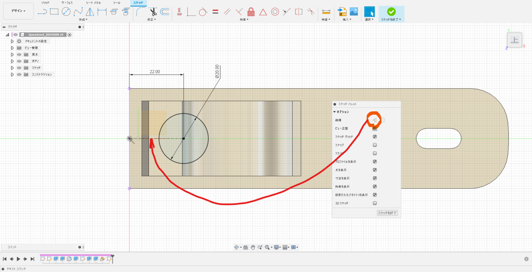Activate the Question4_20210509 v9 component radio button
The image size is (532, 272).
(70, 35)
